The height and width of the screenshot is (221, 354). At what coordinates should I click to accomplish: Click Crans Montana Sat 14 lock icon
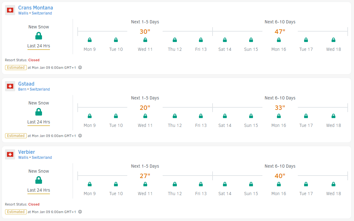pos(225,40)
